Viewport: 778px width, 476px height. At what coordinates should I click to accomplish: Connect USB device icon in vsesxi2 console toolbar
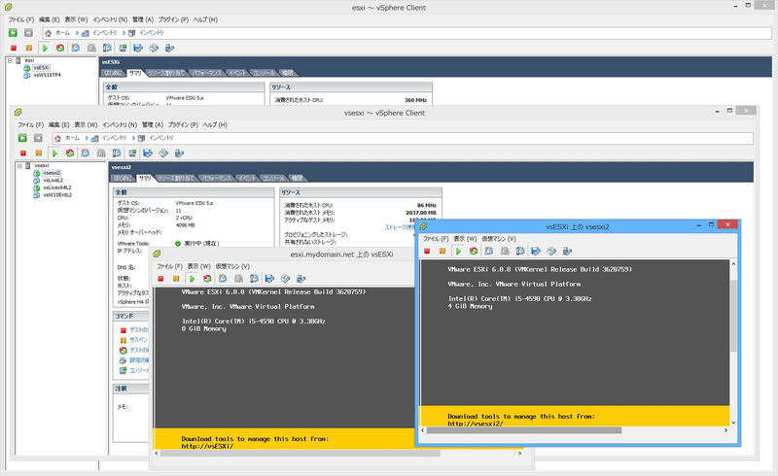567,252
